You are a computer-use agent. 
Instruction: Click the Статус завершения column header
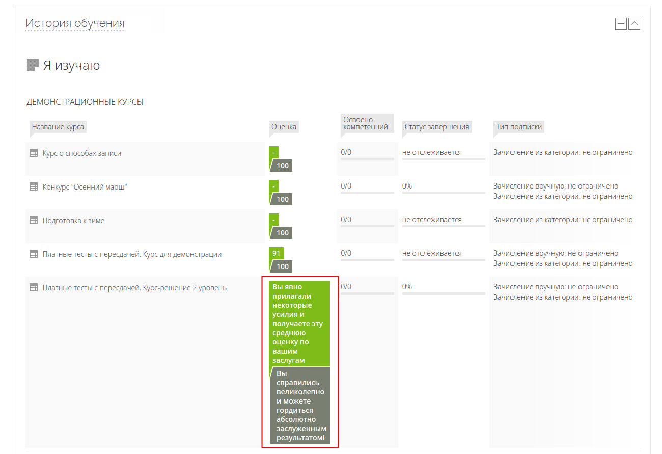(x=436, y=127)
